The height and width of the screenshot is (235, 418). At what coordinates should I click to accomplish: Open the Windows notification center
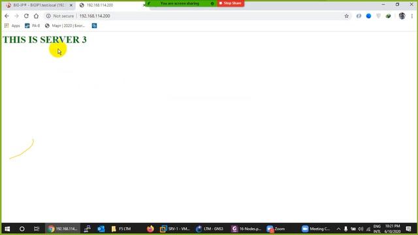click(409, 228)
